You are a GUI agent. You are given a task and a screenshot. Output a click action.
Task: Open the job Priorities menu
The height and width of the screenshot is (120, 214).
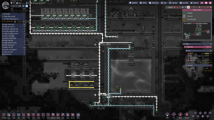pos(154,3)
